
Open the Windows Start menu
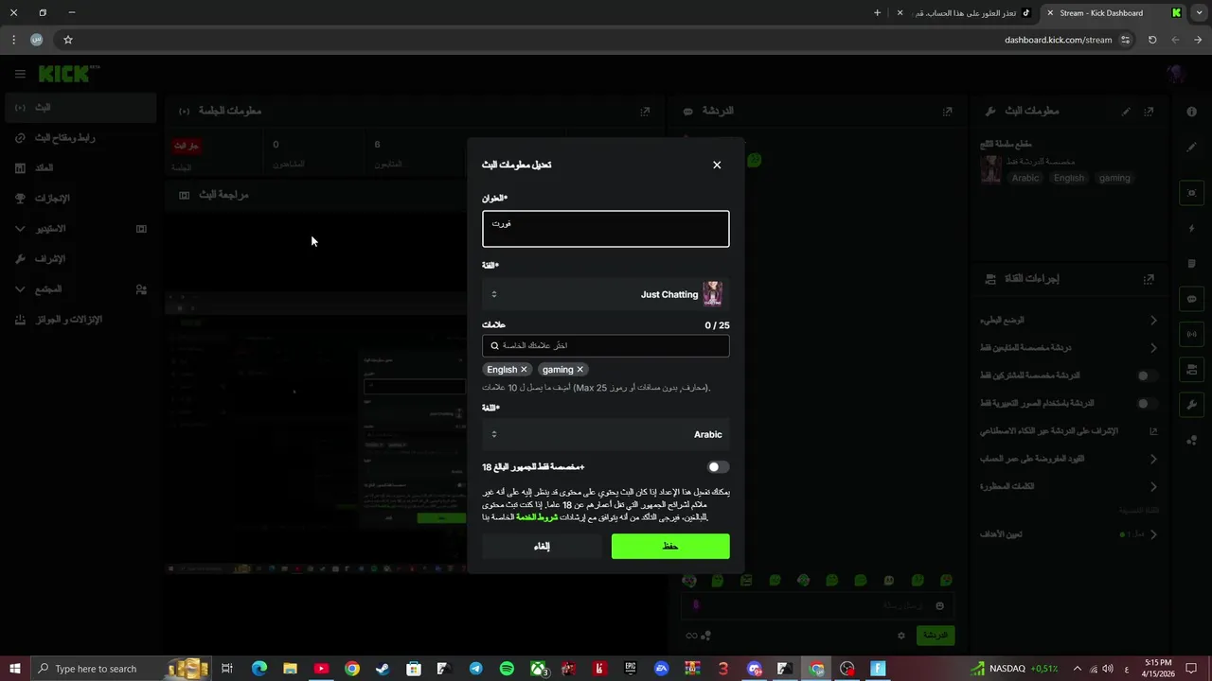point(14,669)
